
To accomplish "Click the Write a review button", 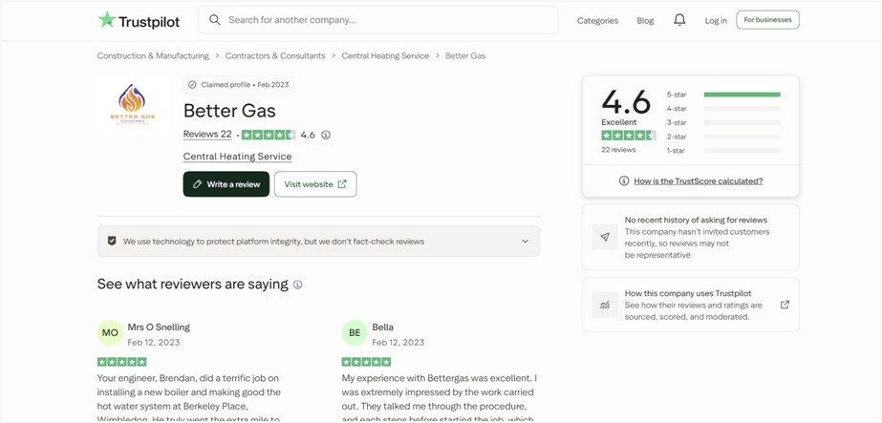I will [x=226, y=184].
